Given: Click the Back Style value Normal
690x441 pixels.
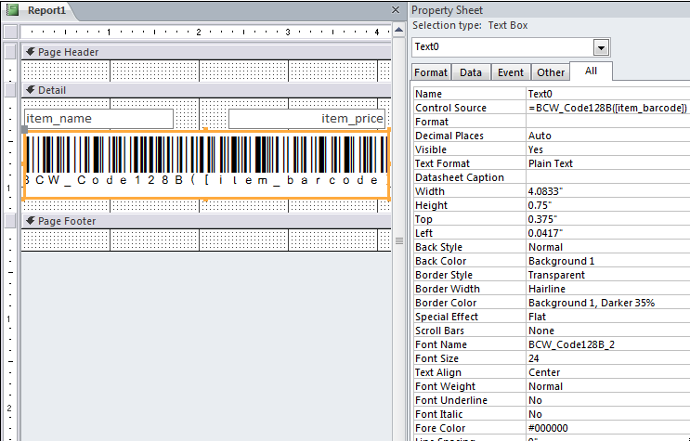Looking at the screenshot, I should 608,247.
